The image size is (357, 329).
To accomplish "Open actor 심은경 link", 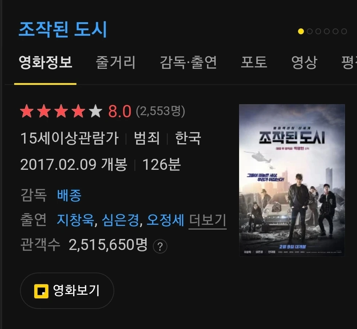I will pyautogui.click(x=120, y=220).
